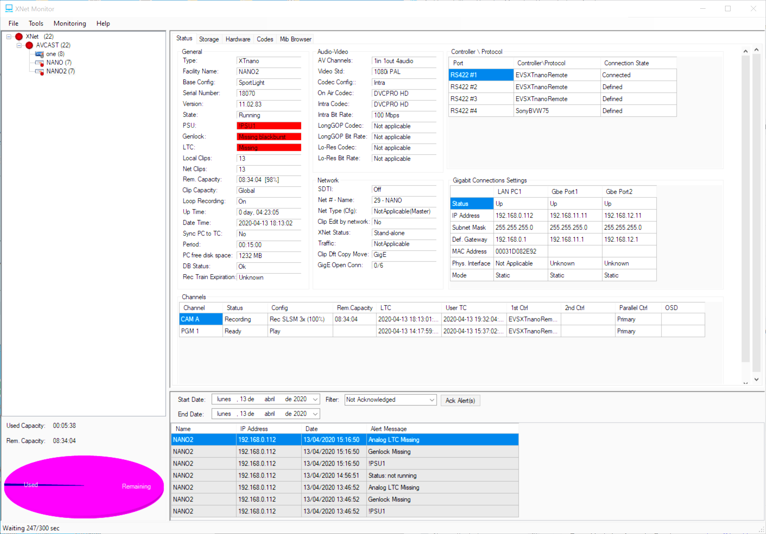Click the NANO2 server device icon

(x=39, y=71)
